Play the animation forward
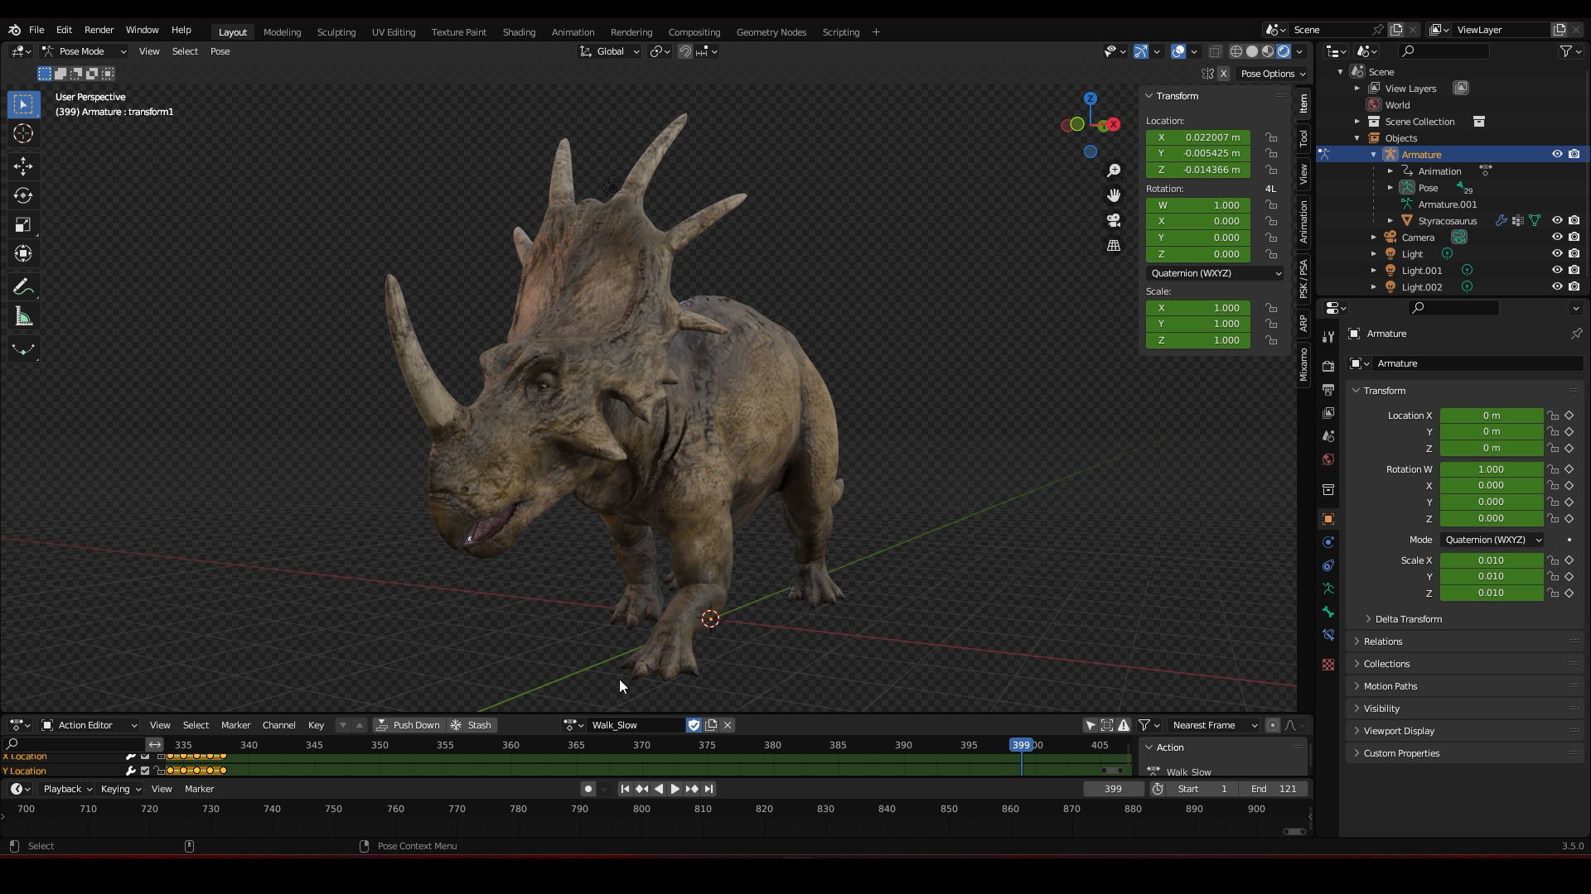This screenshot has height=894, width=1591. pyautogui.click(x=675, y=789)
